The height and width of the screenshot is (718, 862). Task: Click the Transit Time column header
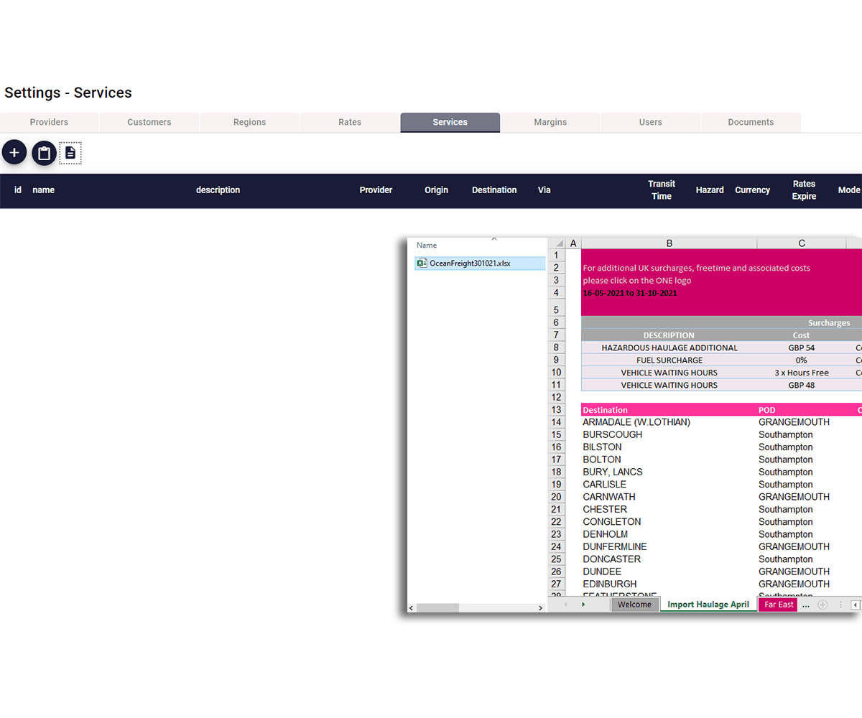(661, 190)
